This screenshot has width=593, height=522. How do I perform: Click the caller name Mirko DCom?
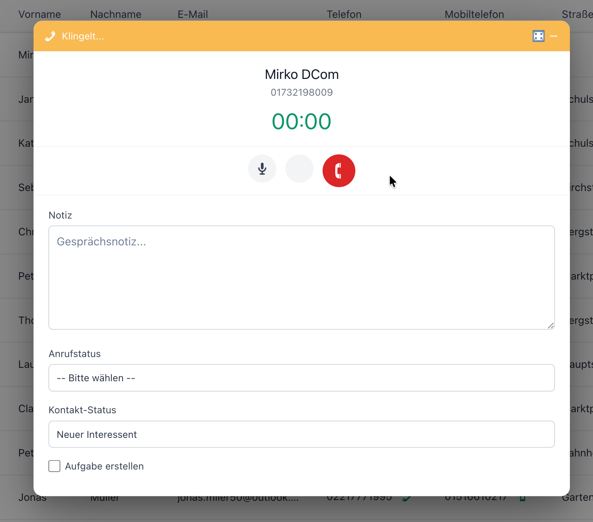(x=302, y=74)
